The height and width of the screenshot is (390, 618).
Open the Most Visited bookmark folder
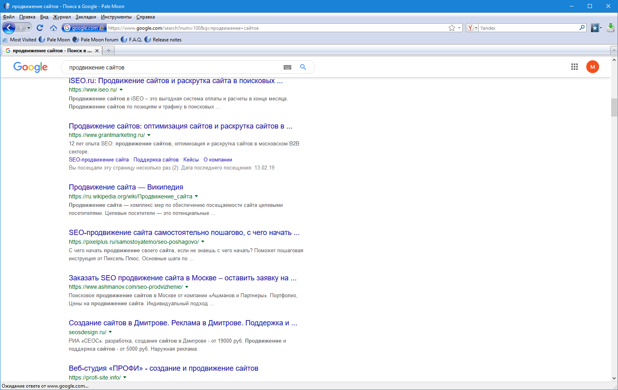[x=19, y=39]
